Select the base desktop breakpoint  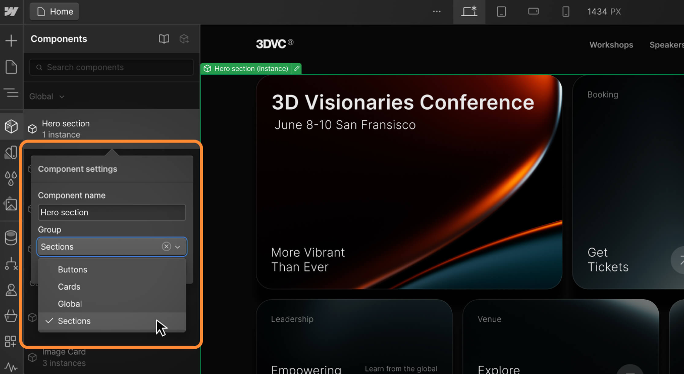[469, 12]
